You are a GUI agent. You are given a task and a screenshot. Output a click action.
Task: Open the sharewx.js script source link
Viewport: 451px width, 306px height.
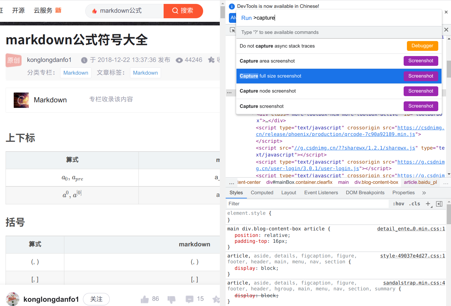coord(355,148)
